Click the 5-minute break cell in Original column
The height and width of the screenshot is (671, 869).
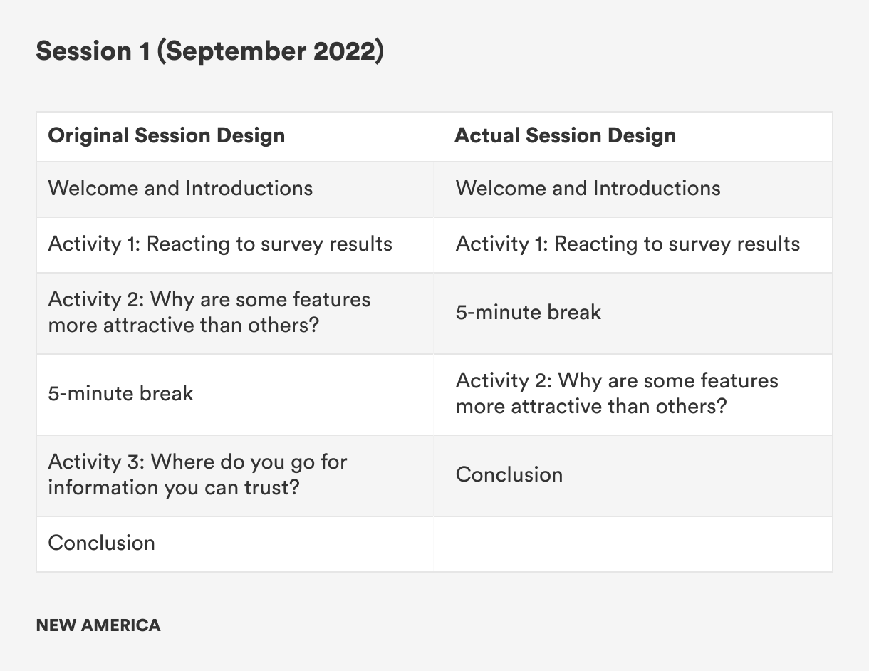(120, 393)
